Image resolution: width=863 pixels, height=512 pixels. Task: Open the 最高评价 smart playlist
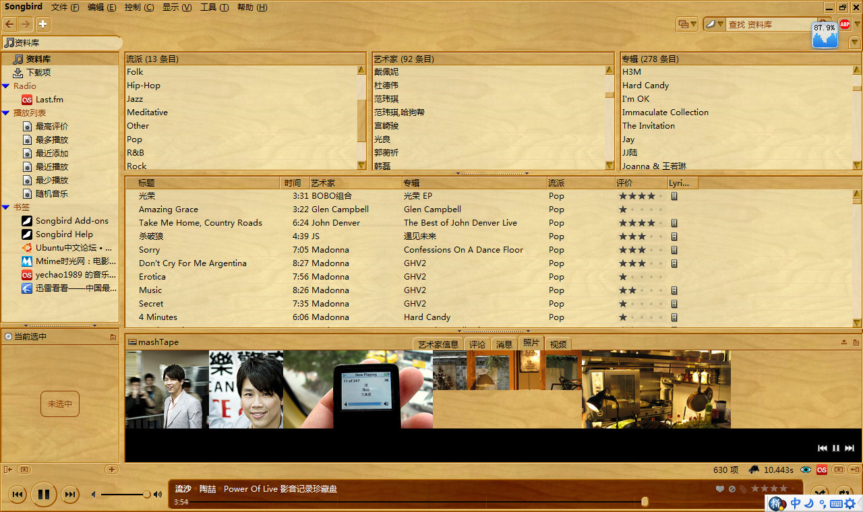click(52, 126)
